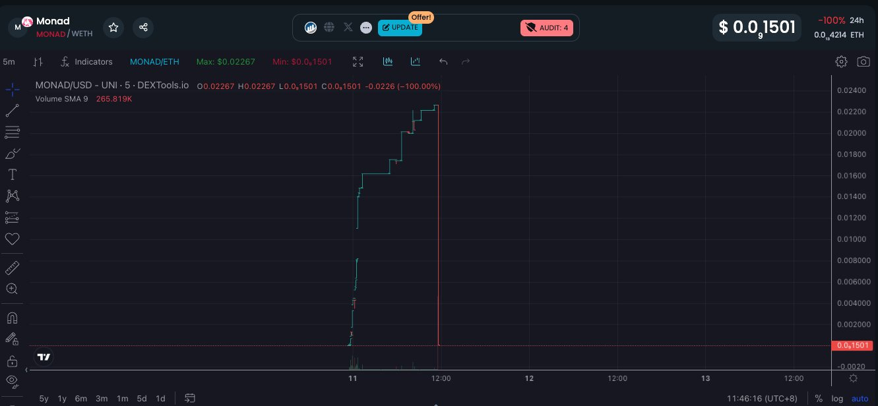Select the forecasting position tool
Screen dimensions: 878x406
click(x=12, y=217)
